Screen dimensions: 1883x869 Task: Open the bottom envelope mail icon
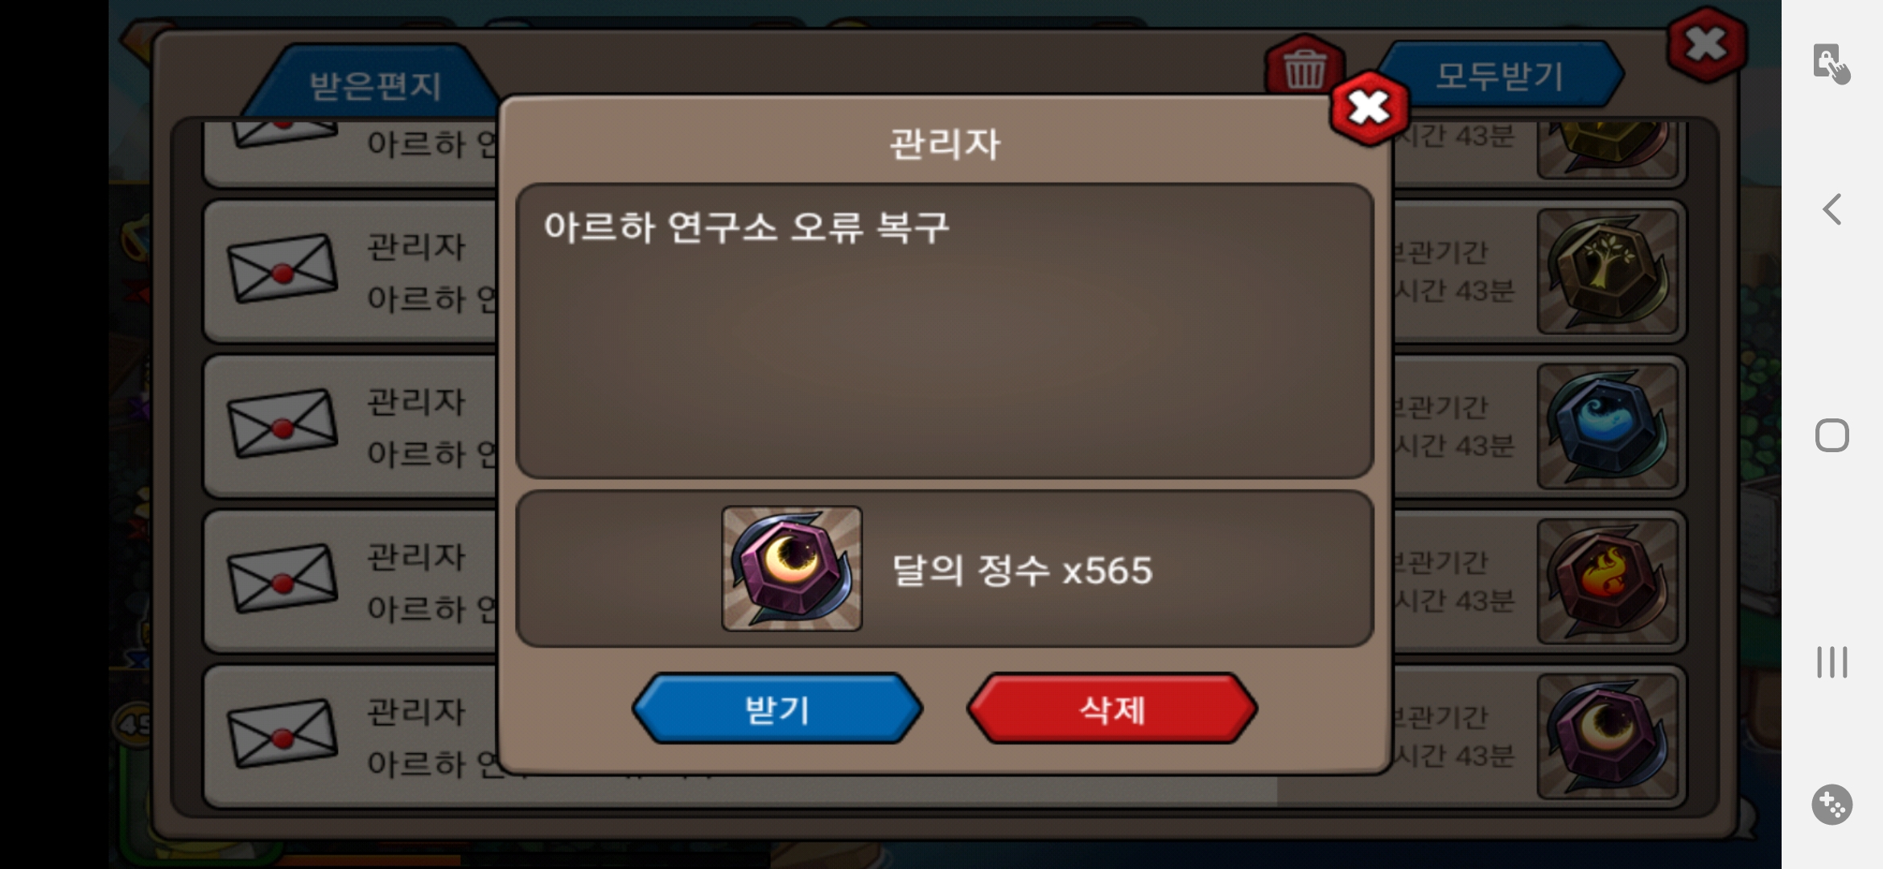coord(282,733)
